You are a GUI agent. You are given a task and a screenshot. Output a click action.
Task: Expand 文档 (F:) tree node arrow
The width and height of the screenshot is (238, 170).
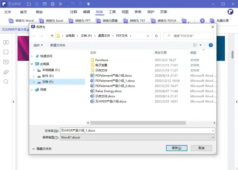(34, 82)
